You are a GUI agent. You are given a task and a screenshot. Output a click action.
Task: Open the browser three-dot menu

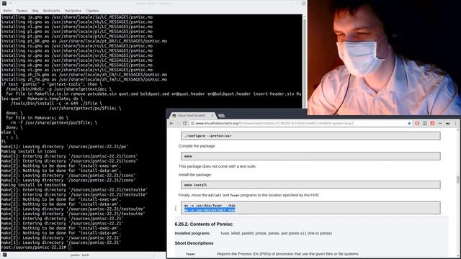click(x=456, y=123)
